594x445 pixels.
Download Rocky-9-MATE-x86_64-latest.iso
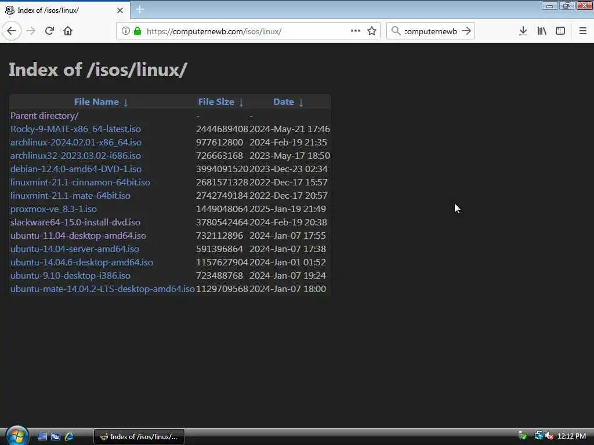coord(75,129)
